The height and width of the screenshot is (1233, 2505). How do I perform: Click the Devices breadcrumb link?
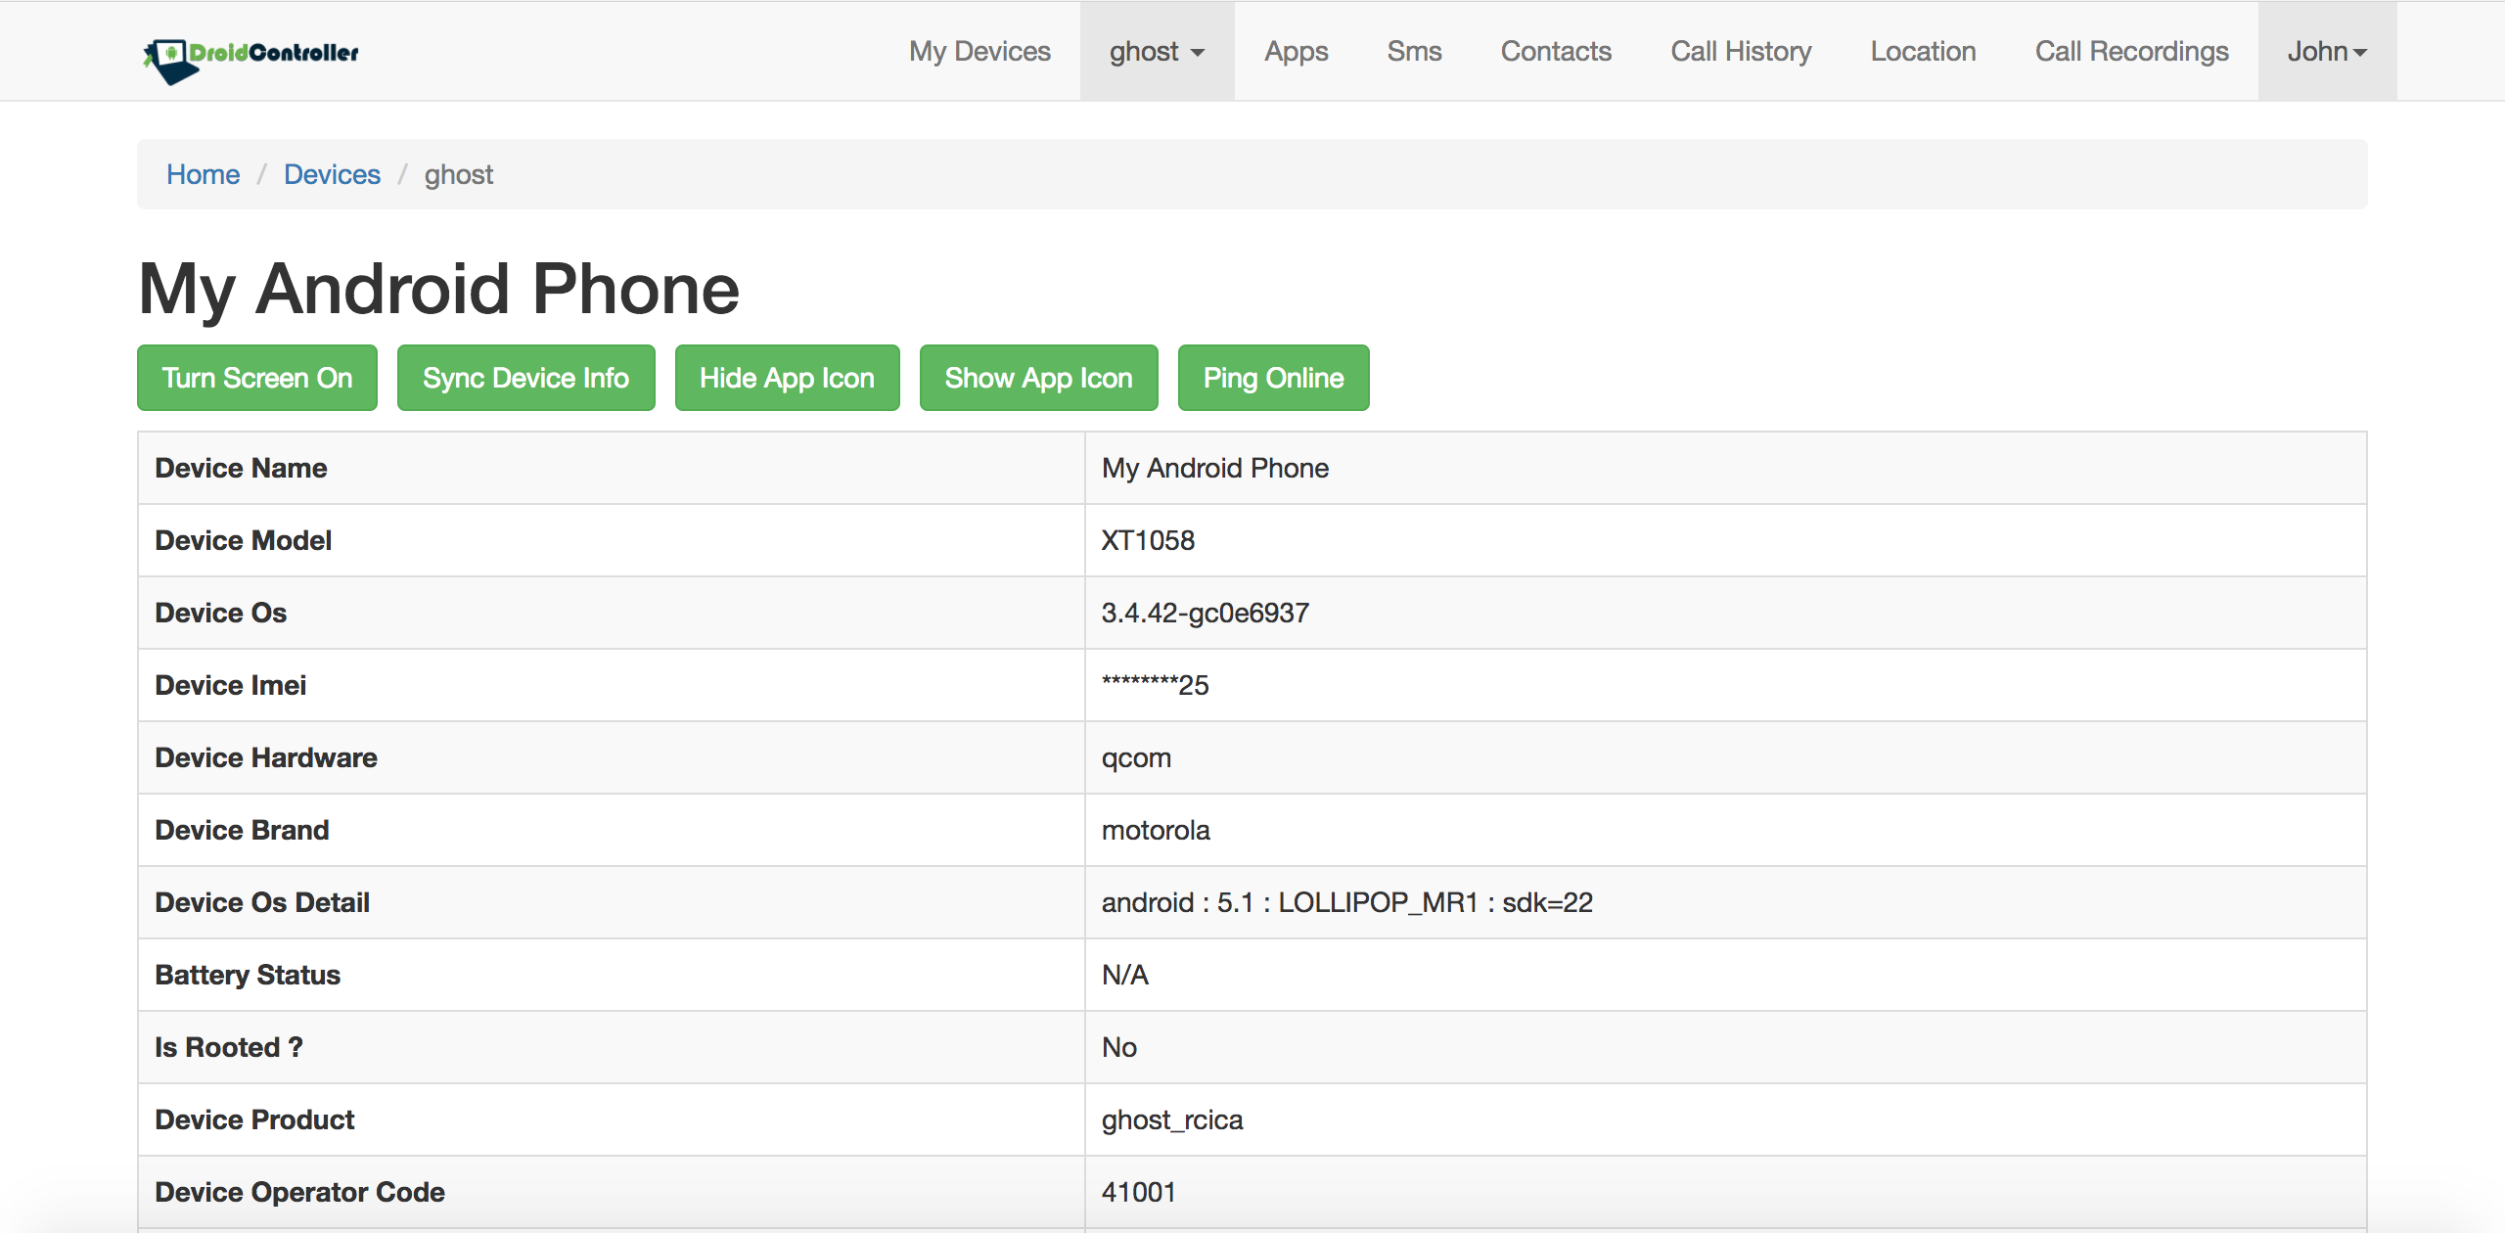[x=332, y=174]
